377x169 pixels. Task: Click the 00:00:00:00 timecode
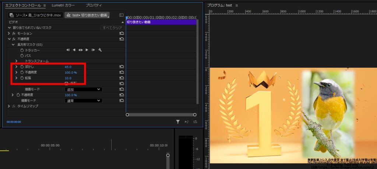(x=14, y=122)
